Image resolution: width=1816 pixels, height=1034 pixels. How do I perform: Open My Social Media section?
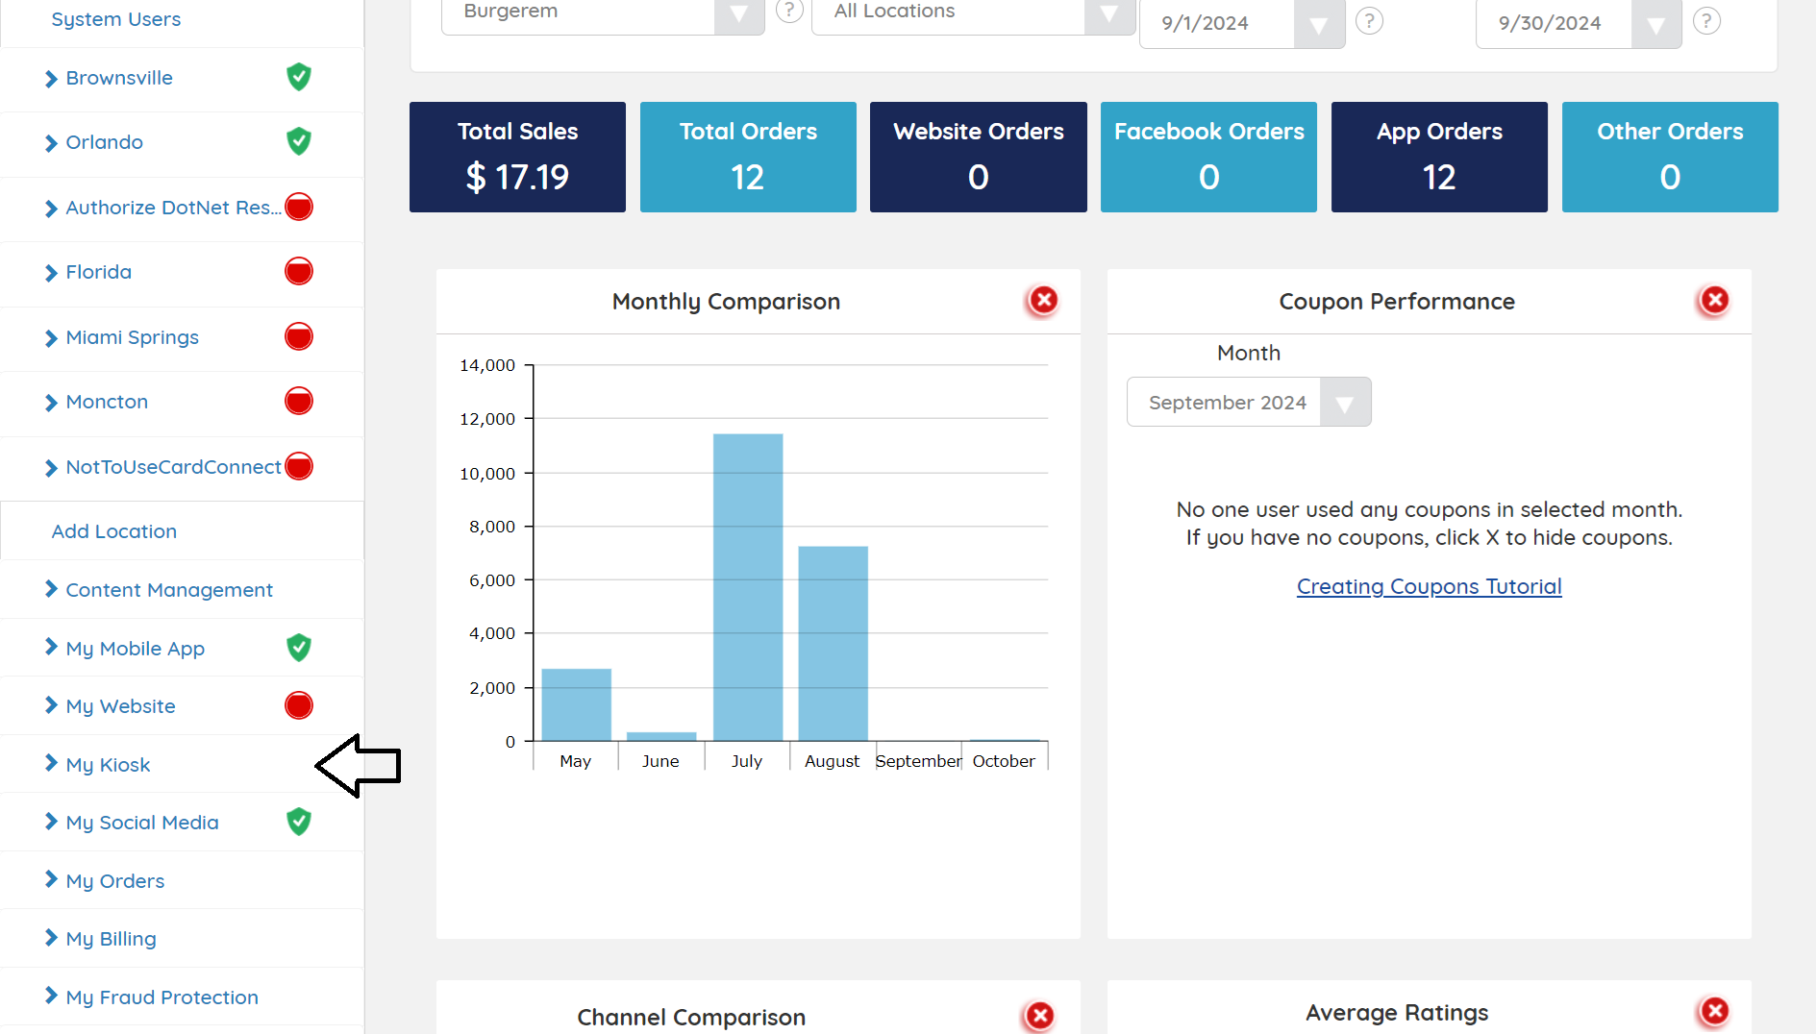pyautogui.click(x=142, y=823)
